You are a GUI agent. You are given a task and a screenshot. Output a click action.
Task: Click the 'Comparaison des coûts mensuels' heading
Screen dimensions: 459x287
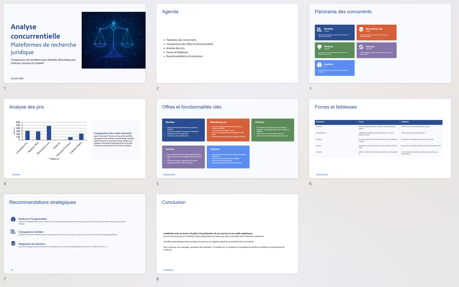113,133
